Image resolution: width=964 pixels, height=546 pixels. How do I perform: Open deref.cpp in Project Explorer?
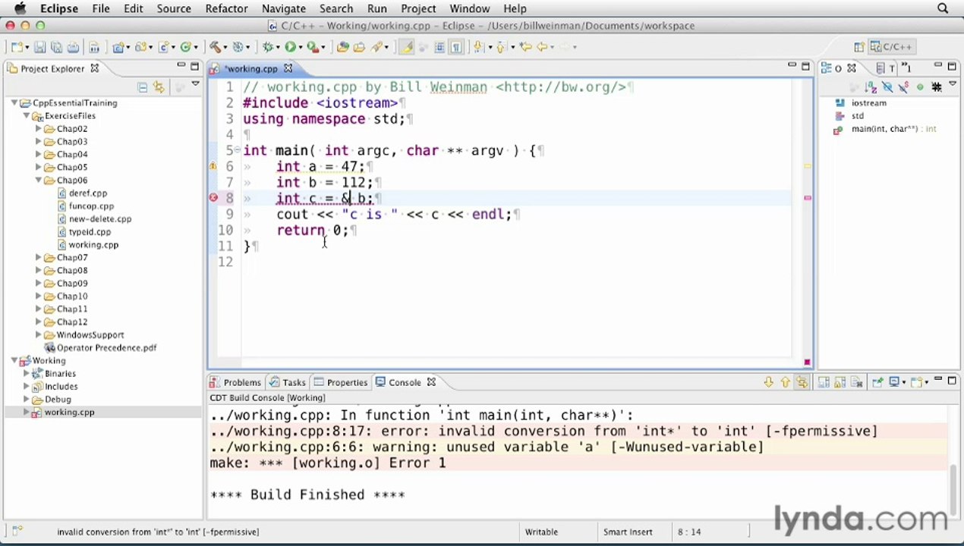click(87, 193)
